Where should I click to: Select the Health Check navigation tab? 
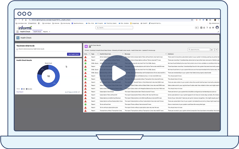37,32
